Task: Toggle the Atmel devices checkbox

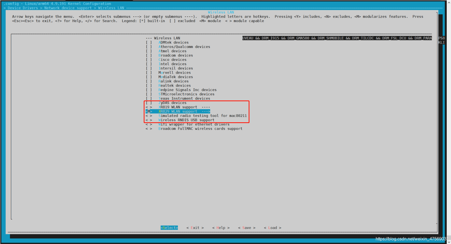Action: click(x=149, y=51)
